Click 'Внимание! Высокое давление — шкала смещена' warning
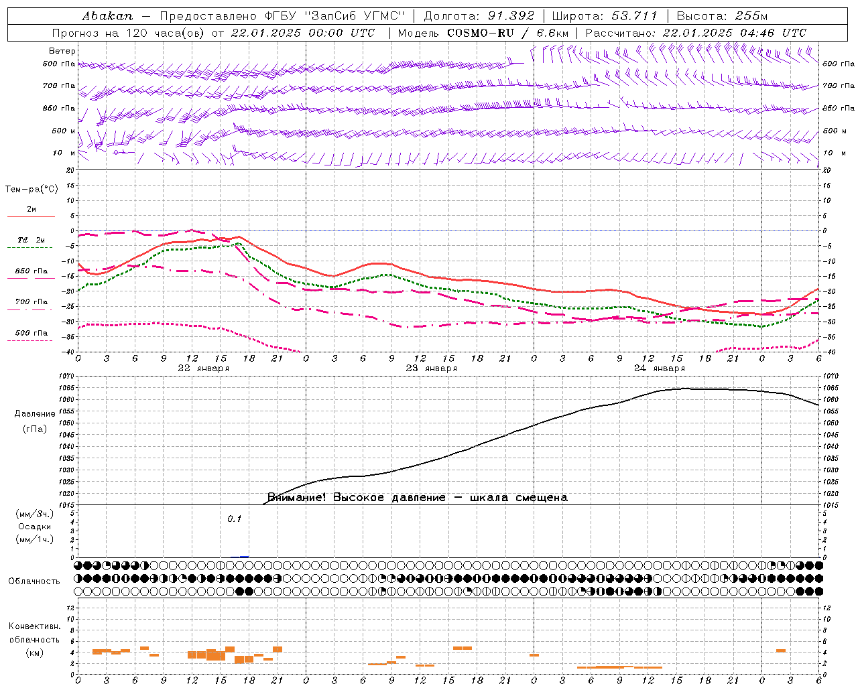858x686 pixels. pyautogui.click(x=417, y=498)
